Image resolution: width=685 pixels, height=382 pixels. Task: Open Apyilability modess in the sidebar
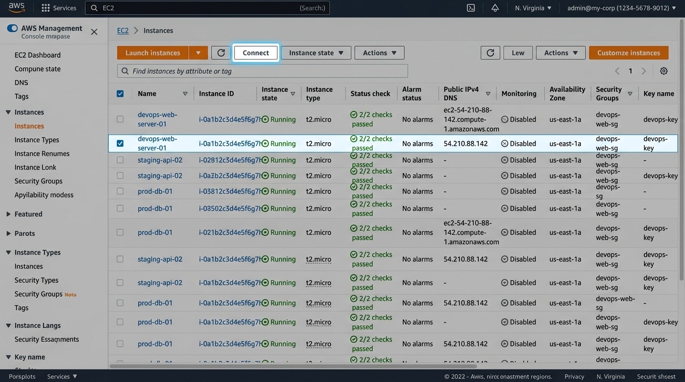click(44, 195)
